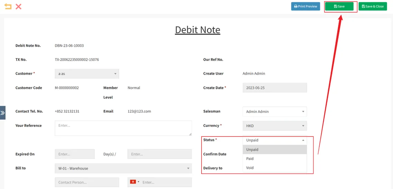Image resolution: width=393 pixels, height=189 pixels.
Task: Click the green Save button
Action: coord(339,6)
